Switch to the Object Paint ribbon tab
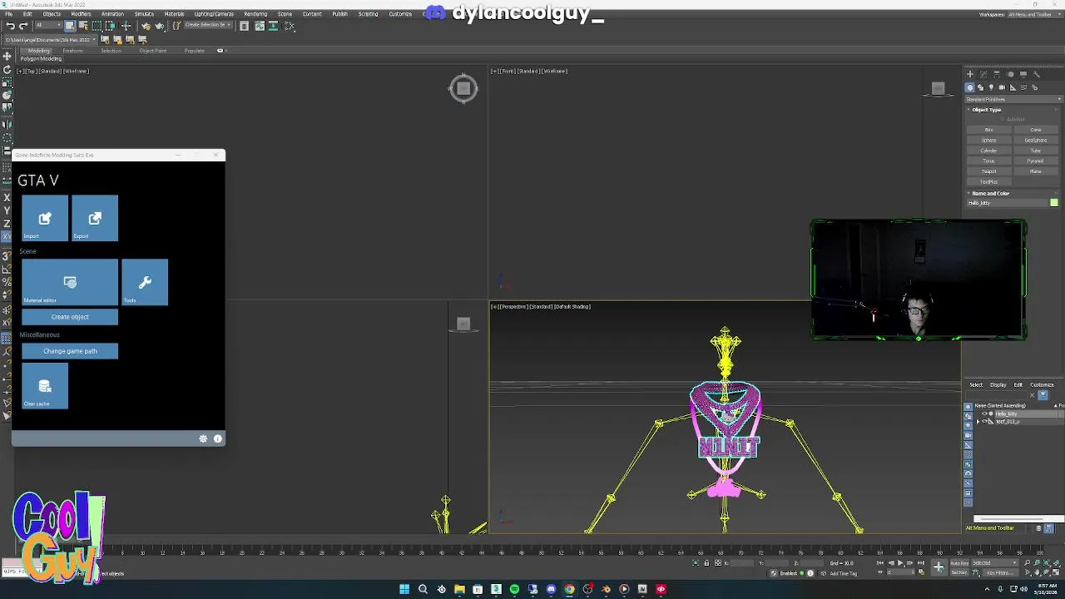Image resolution: width=1065 pixels, height=599 pixels. pos(153,51)
